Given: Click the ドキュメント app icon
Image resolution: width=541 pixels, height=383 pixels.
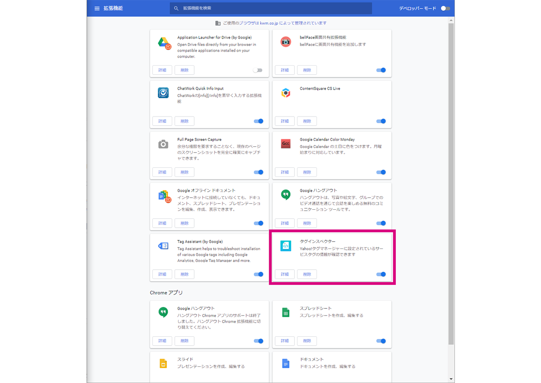Looking at the screenshot, I should [x=285, y=364].
